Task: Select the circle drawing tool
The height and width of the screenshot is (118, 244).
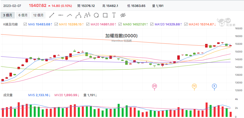Action: (x=96, y=15)
